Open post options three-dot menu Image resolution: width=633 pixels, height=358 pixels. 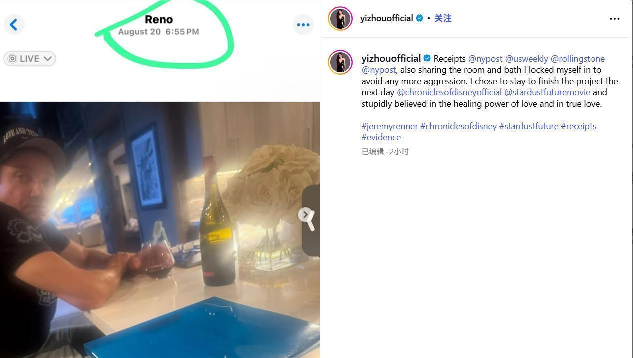(x=614, y=19)
